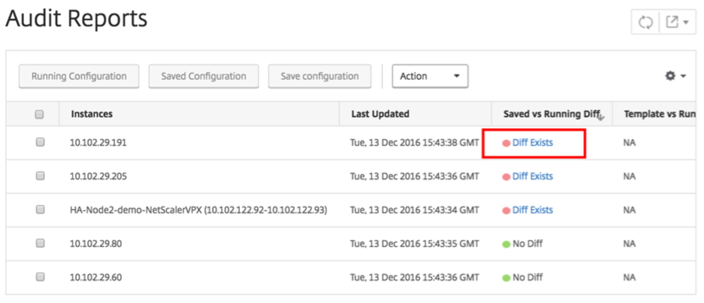Click the Saved Configuration button
The image size is (704, 303).
coord(204,76)
